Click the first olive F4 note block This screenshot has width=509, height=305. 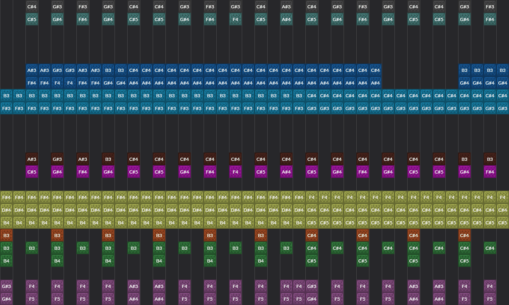(x=312, y=197)
